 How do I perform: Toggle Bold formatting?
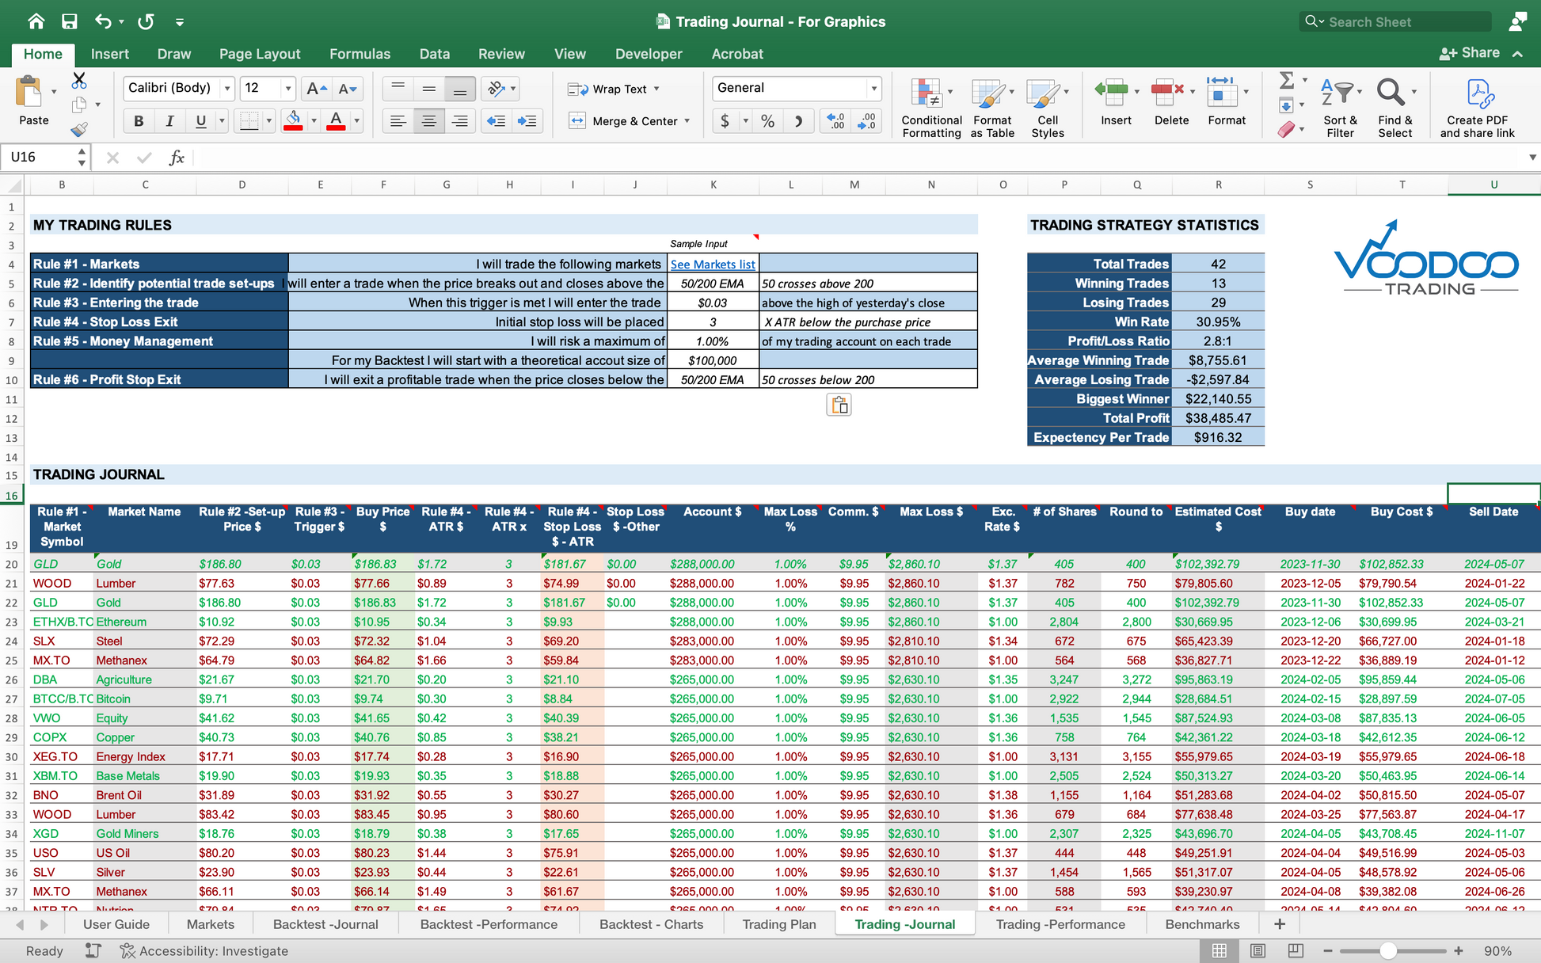139,121
